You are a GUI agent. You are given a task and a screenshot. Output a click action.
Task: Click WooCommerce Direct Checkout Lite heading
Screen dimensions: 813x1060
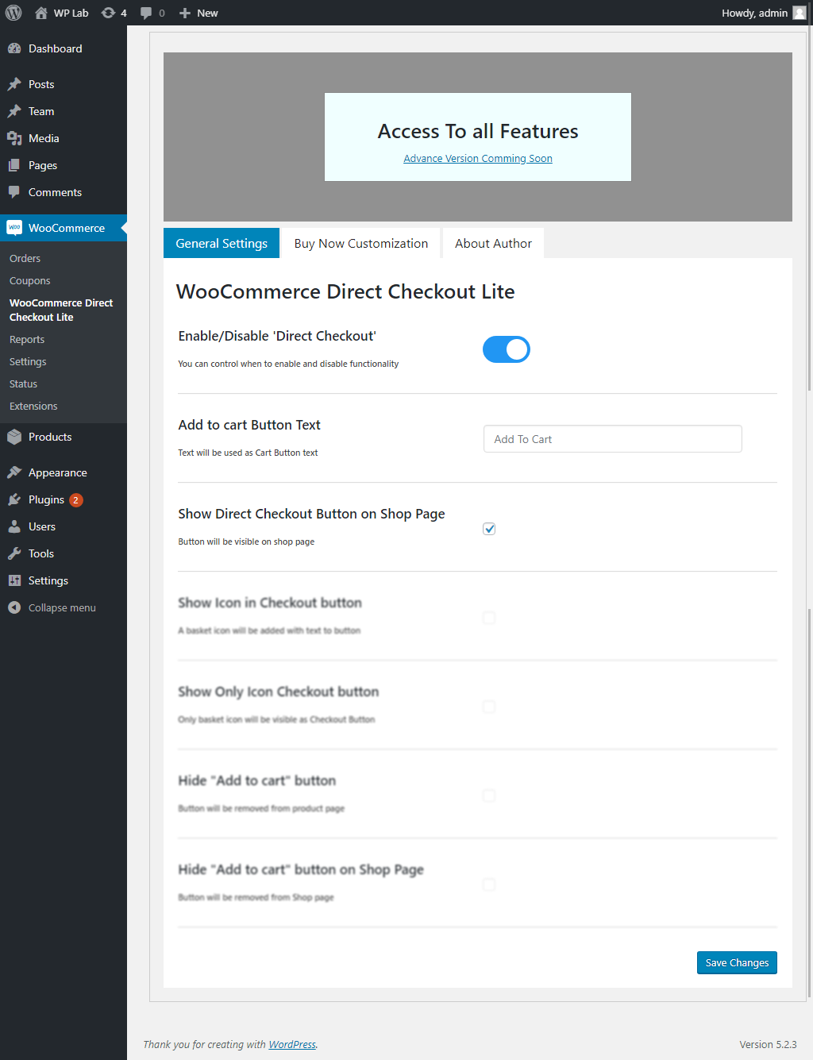click(345, 291)
